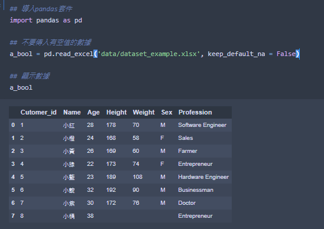Click the weight value 90
This screenshot has height=229, width=324.
(x=136, y=190)
